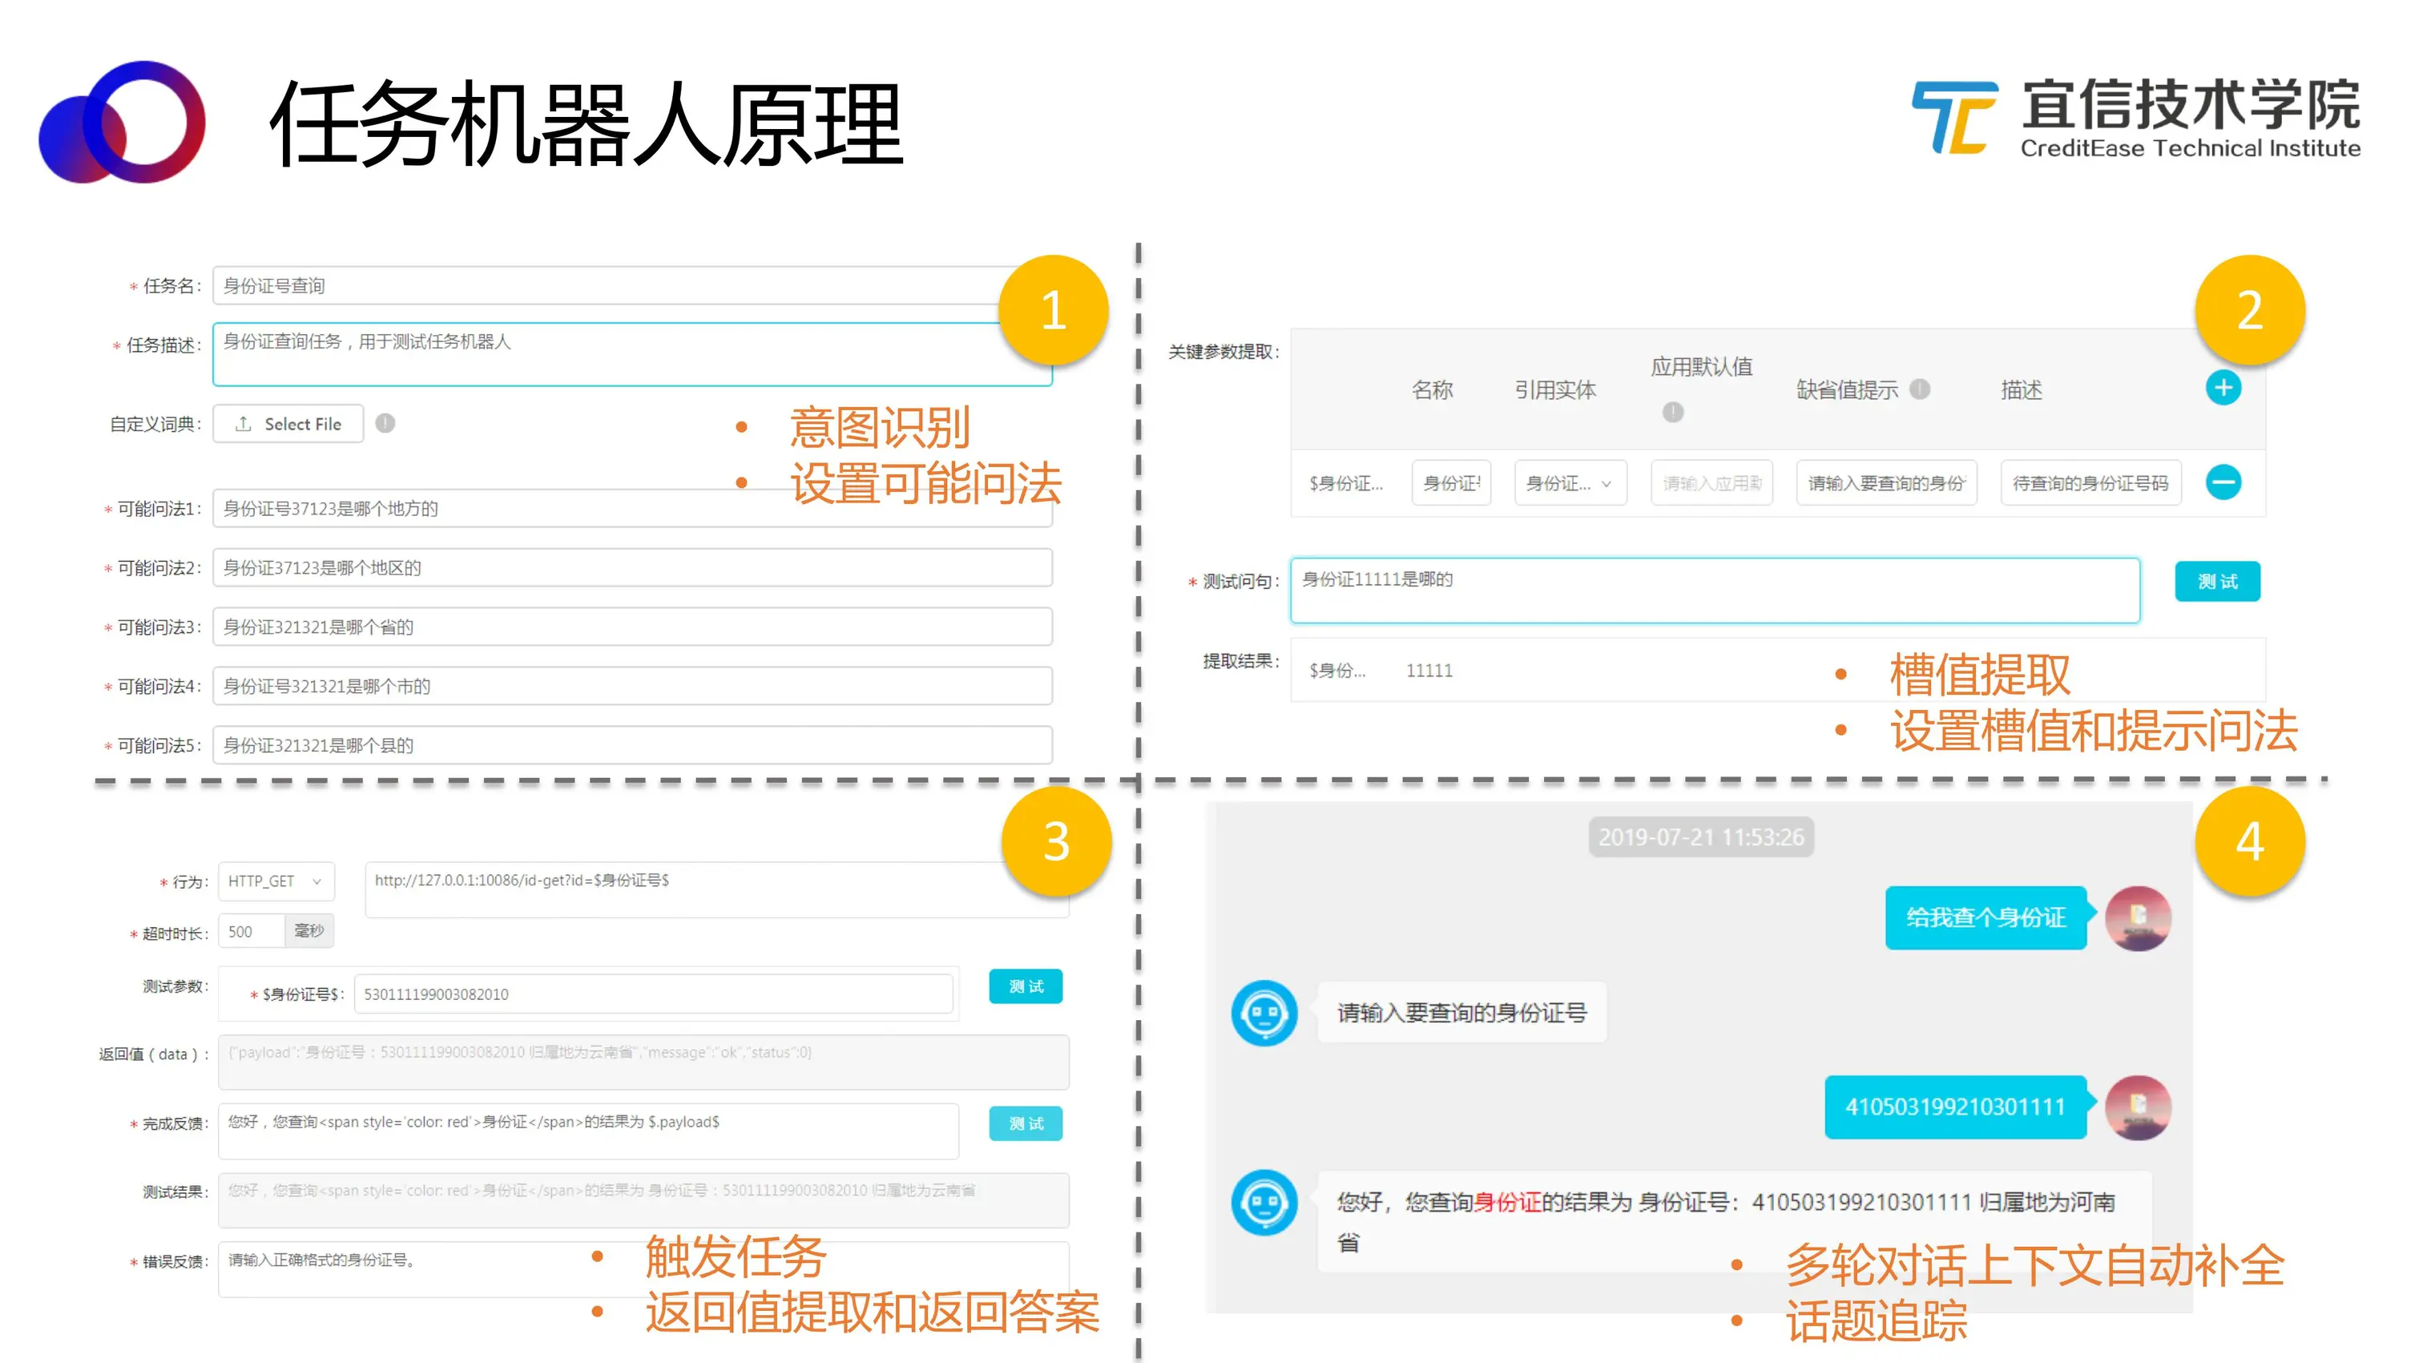Click the lower chat robot avatar icon
This screenshot has height=1363, width=2423.
coord(1264,1202)
